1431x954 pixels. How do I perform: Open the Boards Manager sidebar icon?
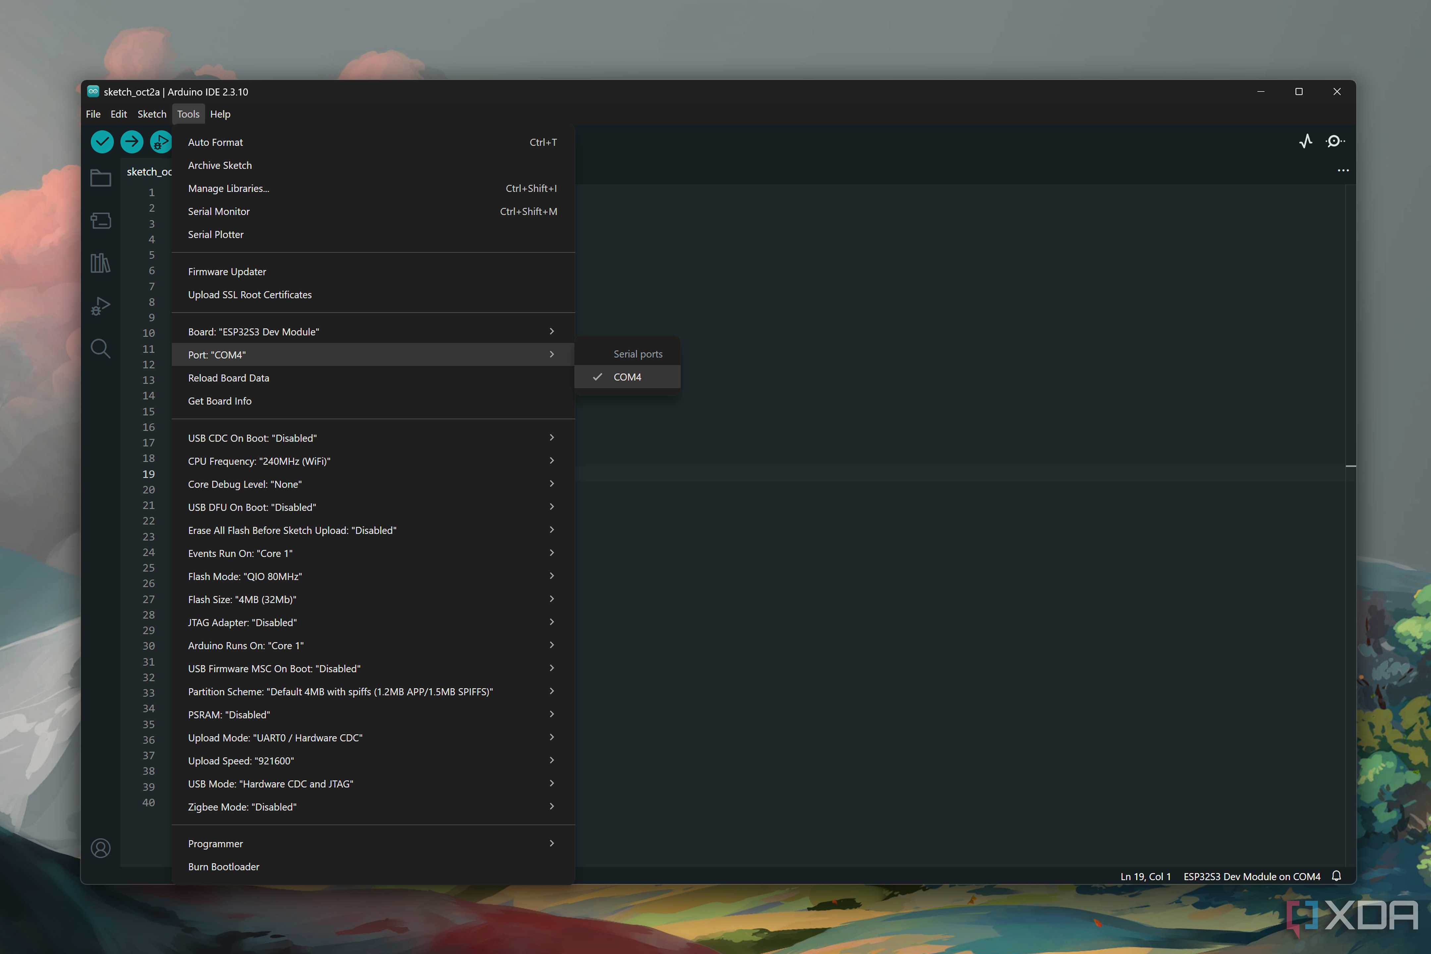pos(100,220)
